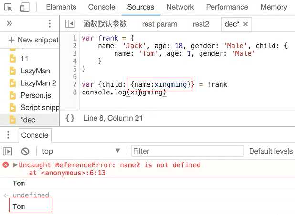The width and height of the screenshot is (295, 215).
Task: Open the navigator three-dot menu
Action: (x=50, y=24)
